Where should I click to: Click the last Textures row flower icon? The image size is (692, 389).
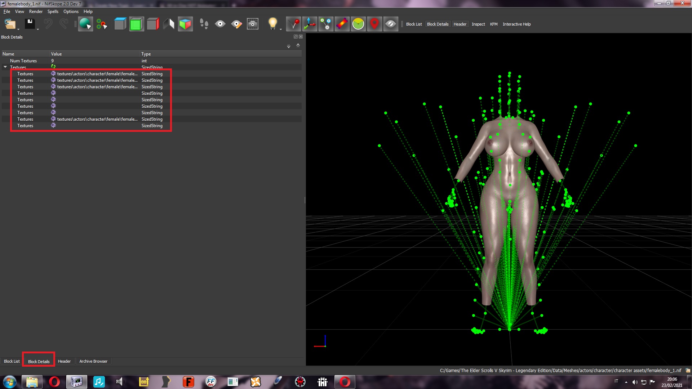click(x=53, y=125)
